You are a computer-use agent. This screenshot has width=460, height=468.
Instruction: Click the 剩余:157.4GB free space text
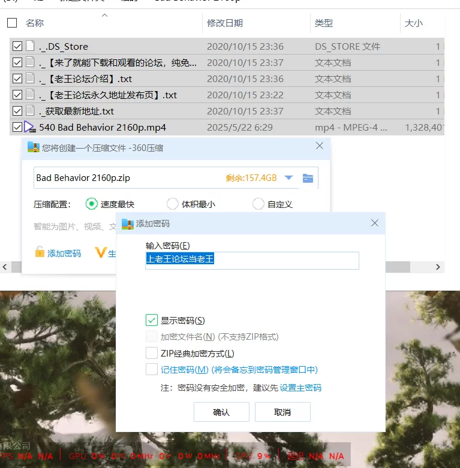tap(251, 178)
